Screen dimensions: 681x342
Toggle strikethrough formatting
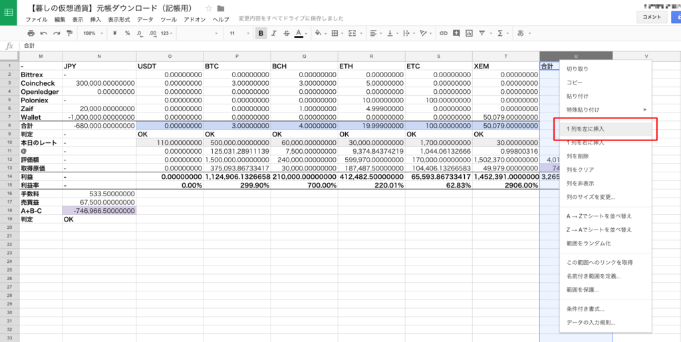click(x=286, y=33)
